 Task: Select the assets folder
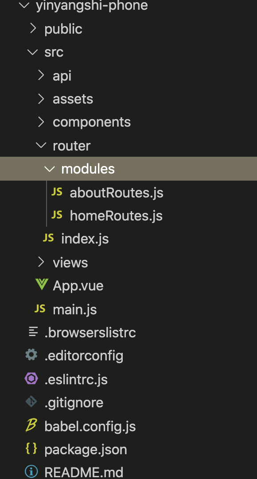tap(73, 99)
